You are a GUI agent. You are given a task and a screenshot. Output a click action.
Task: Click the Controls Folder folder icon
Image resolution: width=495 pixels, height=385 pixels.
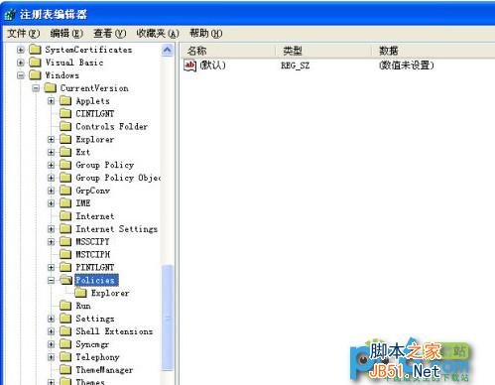[65, 126]
